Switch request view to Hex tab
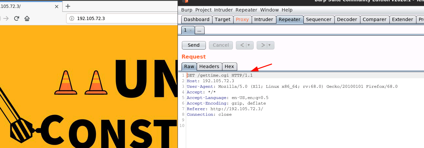Screen dimensions: 424x148 229,66
